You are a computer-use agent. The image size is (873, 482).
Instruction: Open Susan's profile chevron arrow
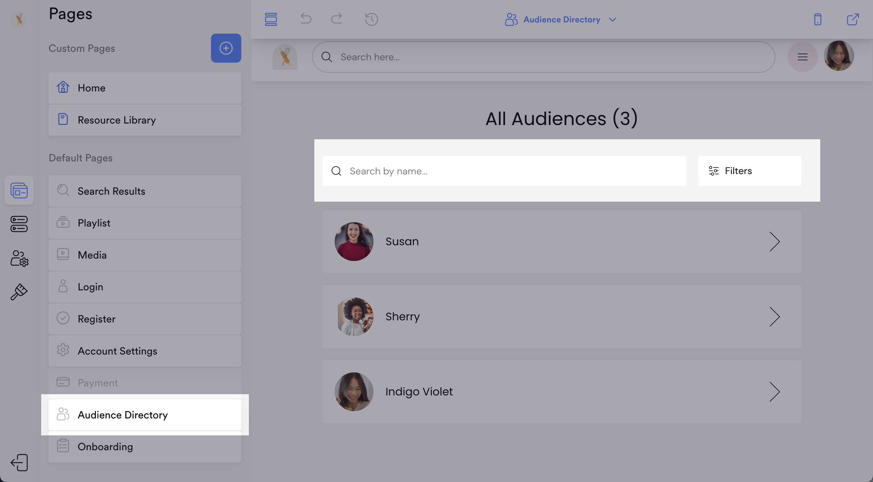click(x=774, y=241)
